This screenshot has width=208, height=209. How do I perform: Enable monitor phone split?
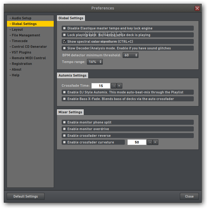click(64, 122)
